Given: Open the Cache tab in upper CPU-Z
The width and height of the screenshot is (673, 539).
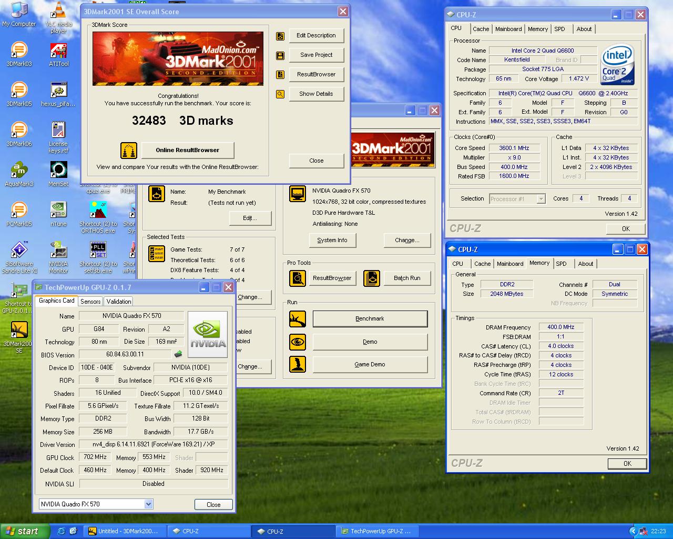Looking at the screenshot, I should (481, 29).
